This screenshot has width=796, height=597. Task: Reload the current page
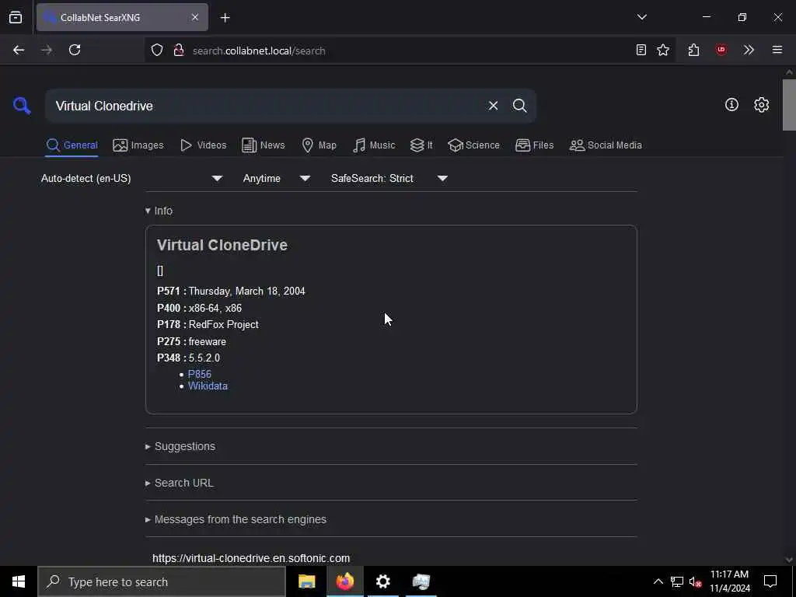click(x=75, y=50)
